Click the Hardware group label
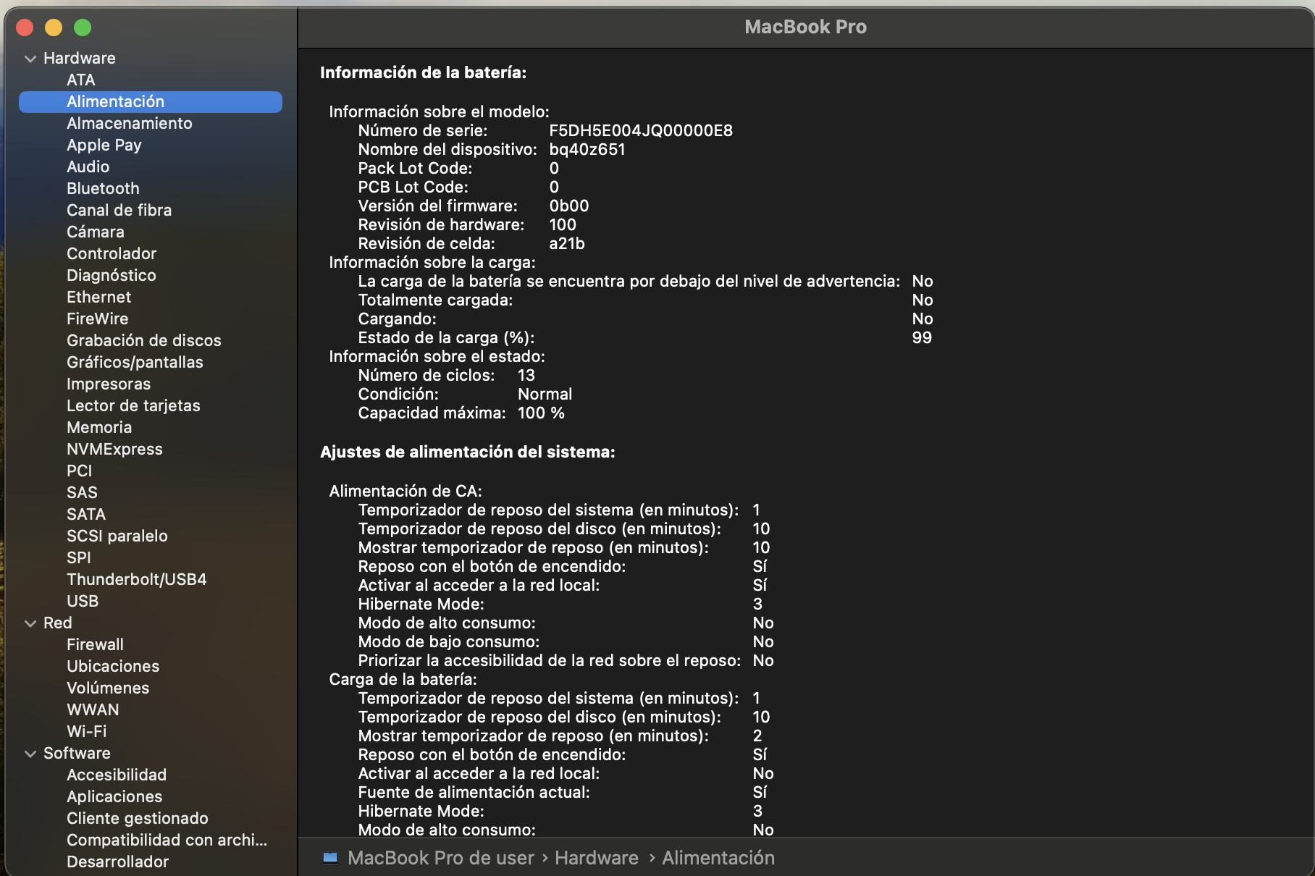This screenshot has height=876, width=1315. [x=80, y=58]
